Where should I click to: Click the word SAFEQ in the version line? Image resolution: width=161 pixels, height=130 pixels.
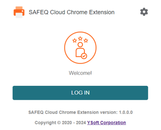(36, 112)
